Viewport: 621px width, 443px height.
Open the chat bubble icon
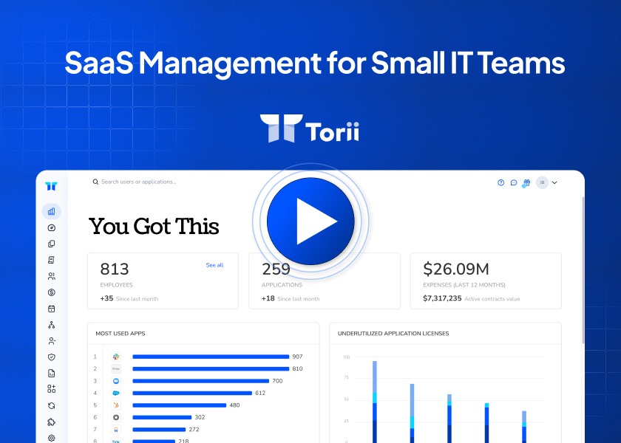click(514, 182)
